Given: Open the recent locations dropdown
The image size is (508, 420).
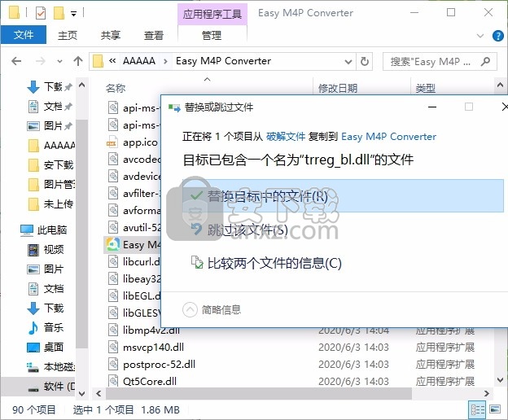Looking at the screenshot, I should coord(59,61).
